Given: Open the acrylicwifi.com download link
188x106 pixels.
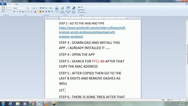Looking at the screenshot, I should pos(92,32).
